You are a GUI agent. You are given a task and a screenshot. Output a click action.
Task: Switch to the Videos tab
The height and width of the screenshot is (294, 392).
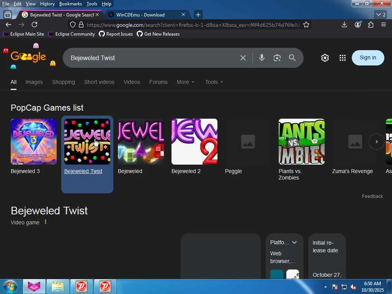coord(132,82)
